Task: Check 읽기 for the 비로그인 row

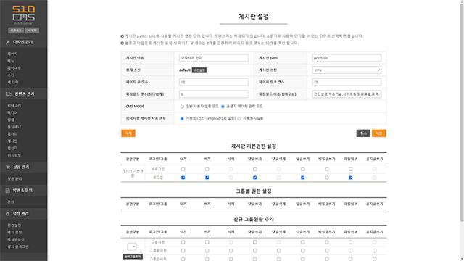Action: 183,169
